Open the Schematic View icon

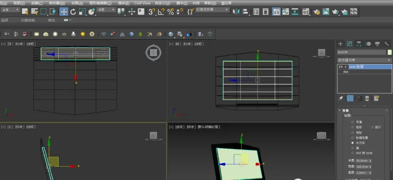295,12
